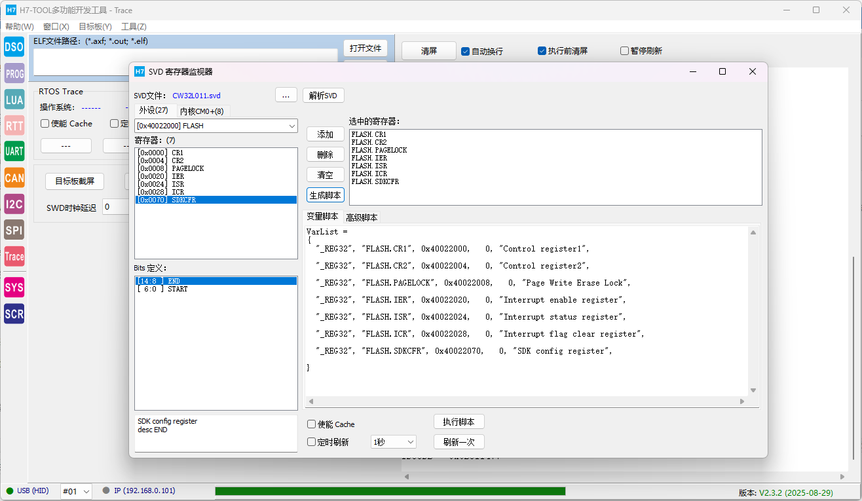The width and height of the screenshot is (862, 501).
Task: Open the 工具(Z) menu
Action: point(134,27)
